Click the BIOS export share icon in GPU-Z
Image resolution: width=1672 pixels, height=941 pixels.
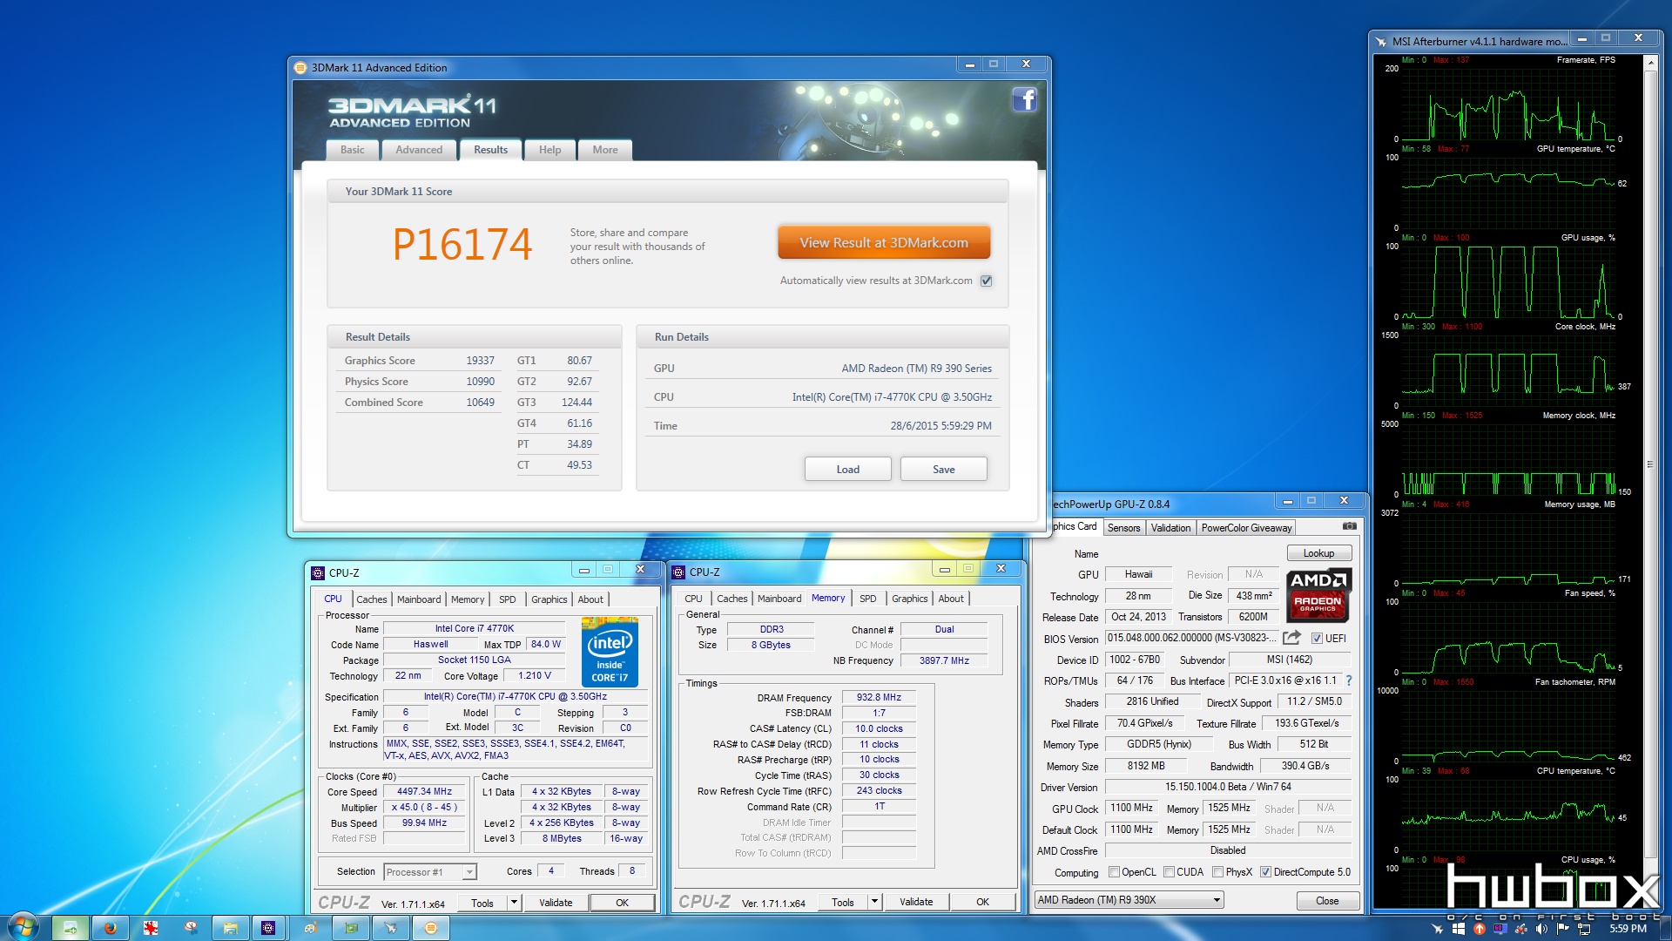[1291, 638]
